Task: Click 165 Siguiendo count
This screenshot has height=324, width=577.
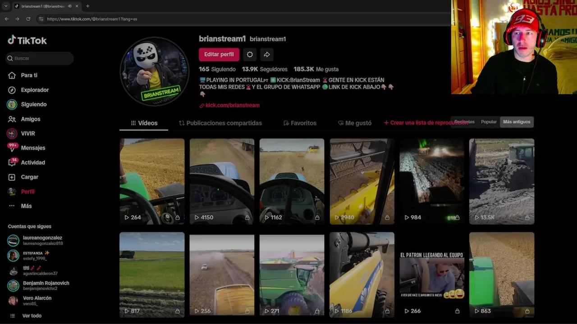Action: 217,69
